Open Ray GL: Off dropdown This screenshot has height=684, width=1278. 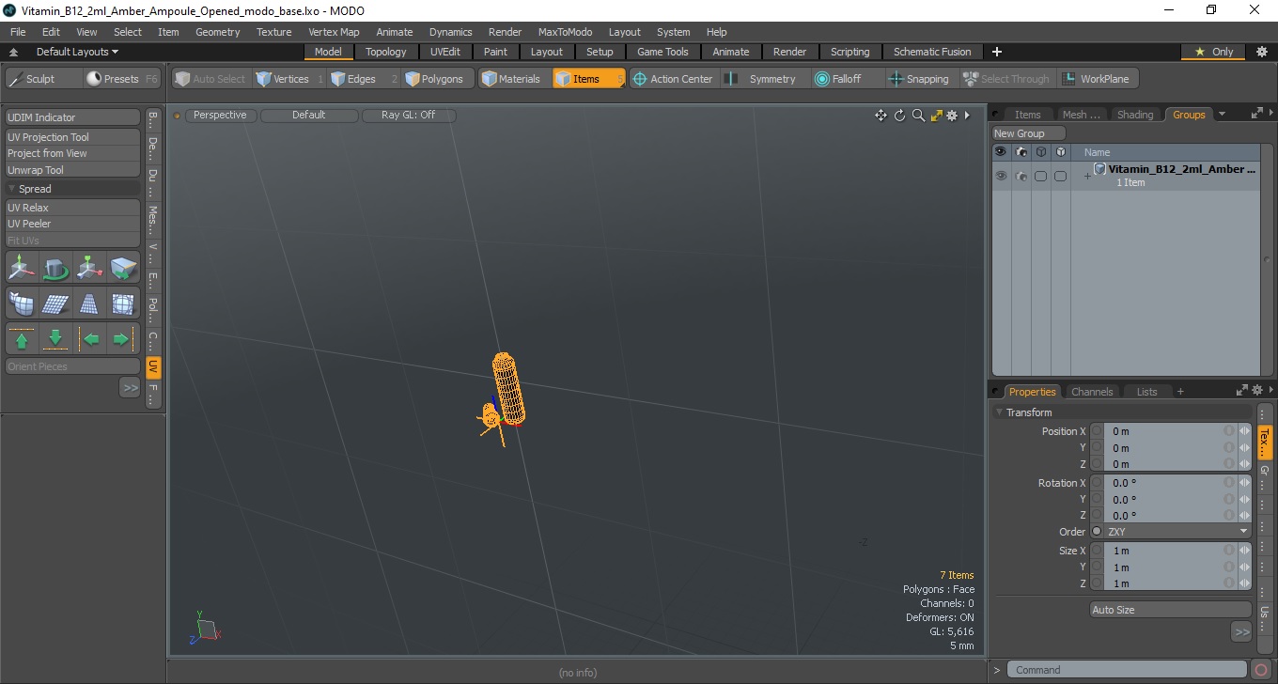(409, 116)
